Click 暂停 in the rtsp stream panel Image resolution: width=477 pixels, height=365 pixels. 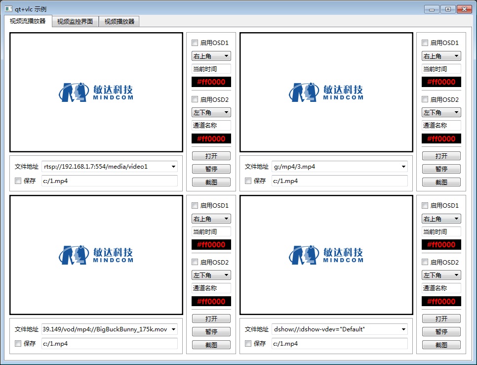[211, 169]
